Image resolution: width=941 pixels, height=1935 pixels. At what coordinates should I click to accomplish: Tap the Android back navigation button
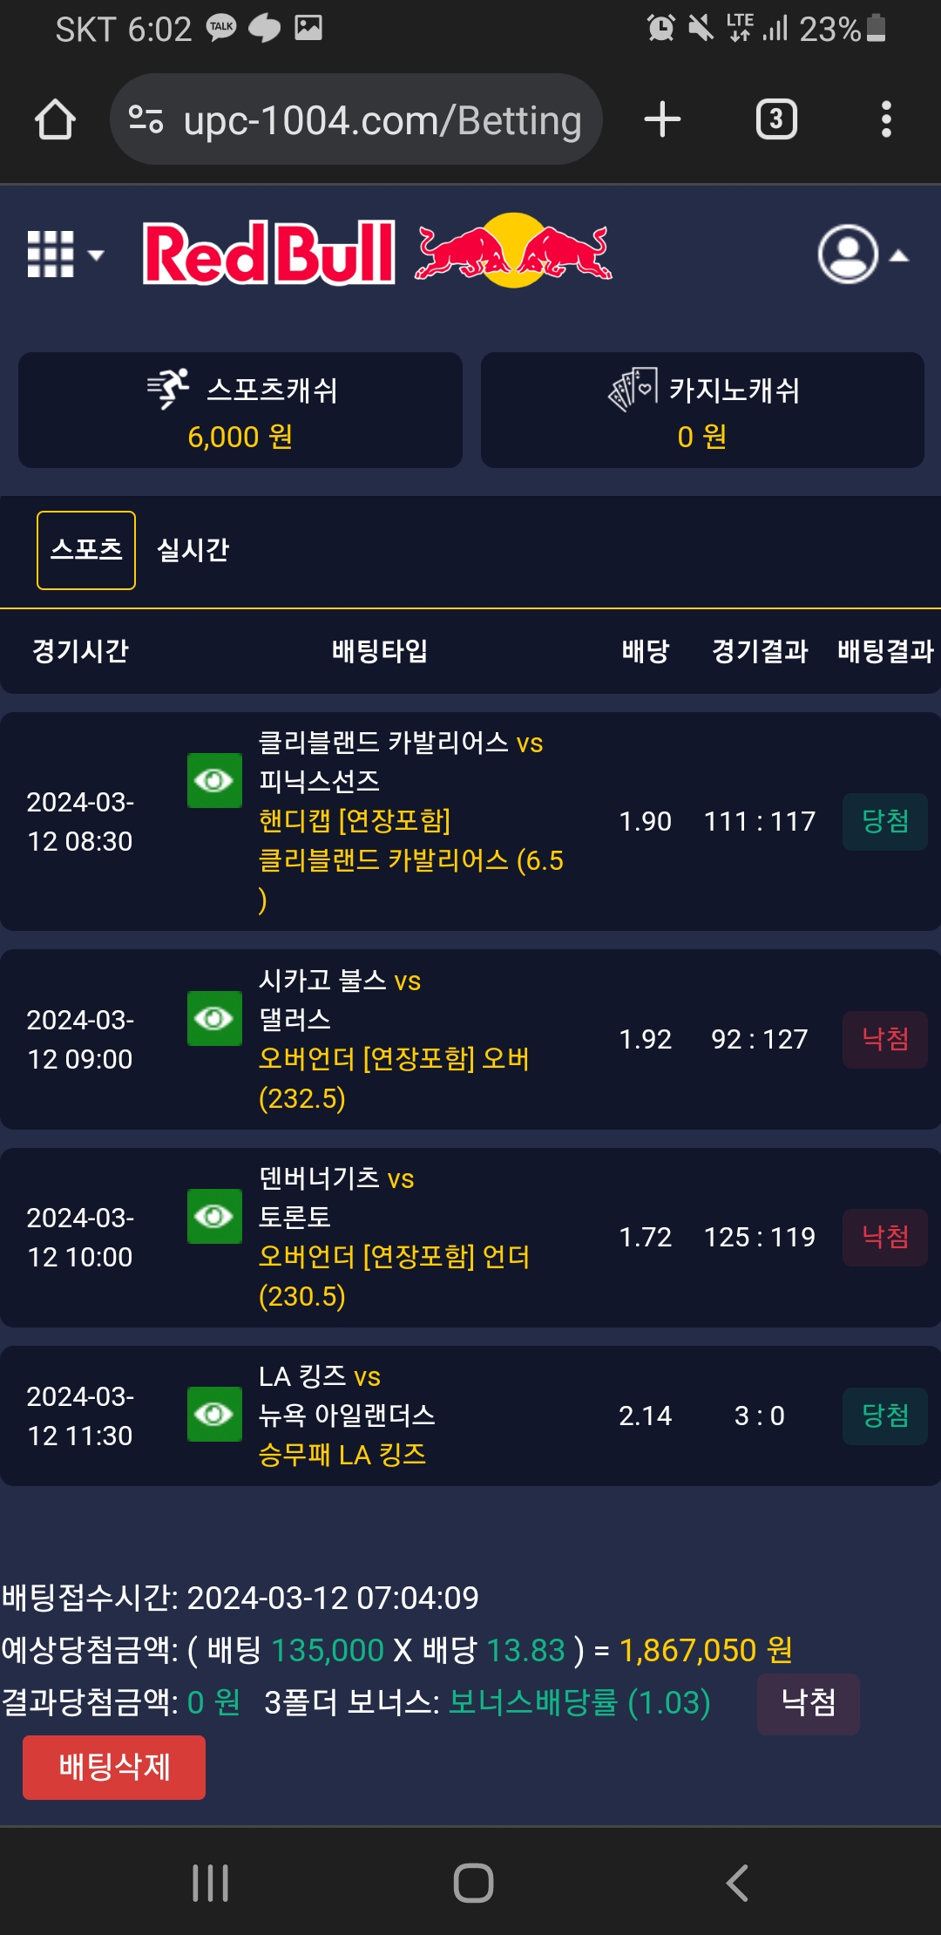[x=737, y=1883]
